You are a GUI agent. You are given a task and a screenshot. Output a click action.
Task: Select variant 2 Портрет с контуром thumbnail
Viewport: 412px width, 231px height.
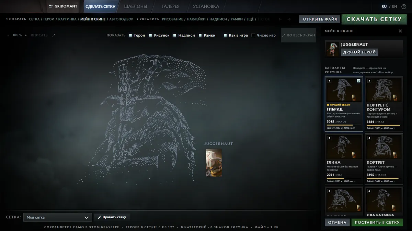coord(384,90)
